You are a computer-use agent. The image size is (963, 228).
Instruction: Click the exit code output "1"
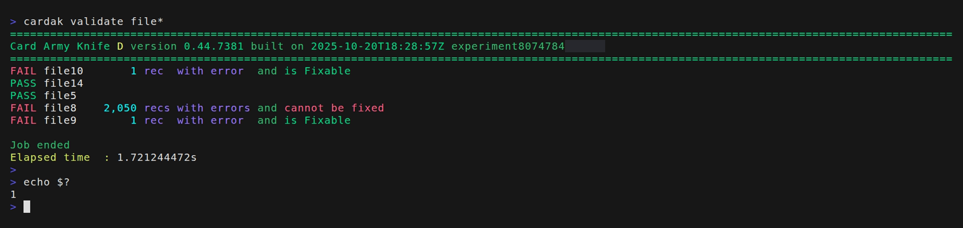click(13, 195)
